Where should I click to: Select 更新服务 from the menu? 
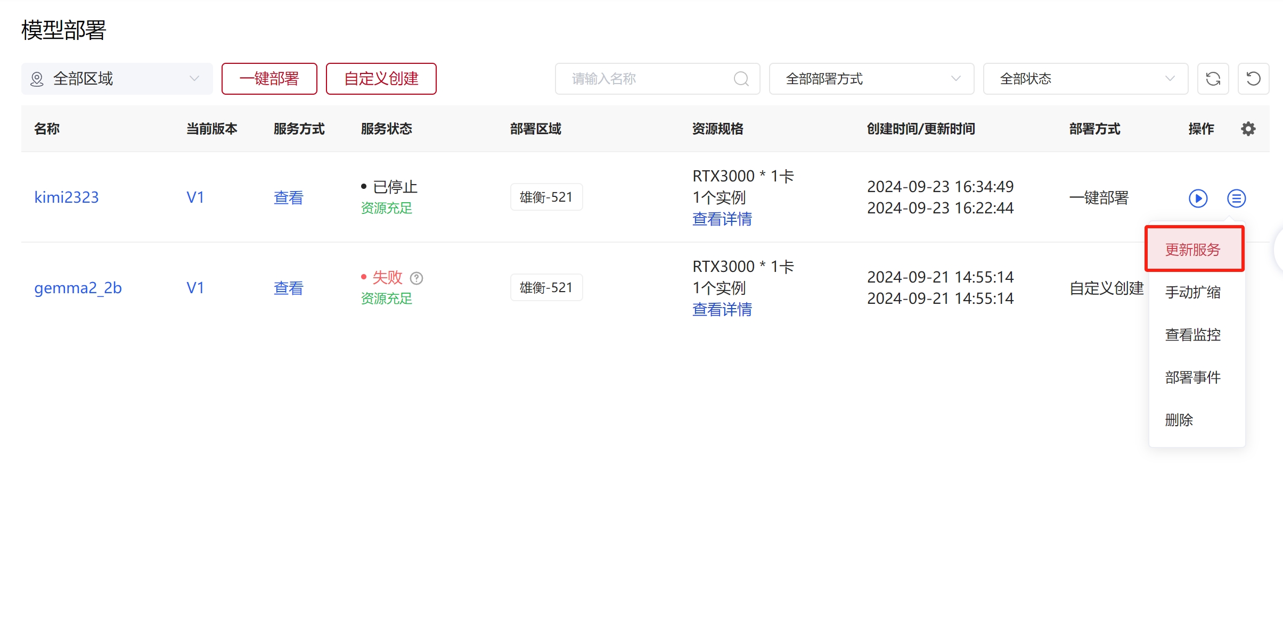click(1192, 250)
